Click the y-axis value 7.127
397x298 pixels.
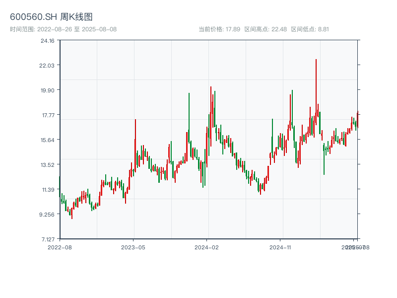pyautogui.click(x=48, y=240)
